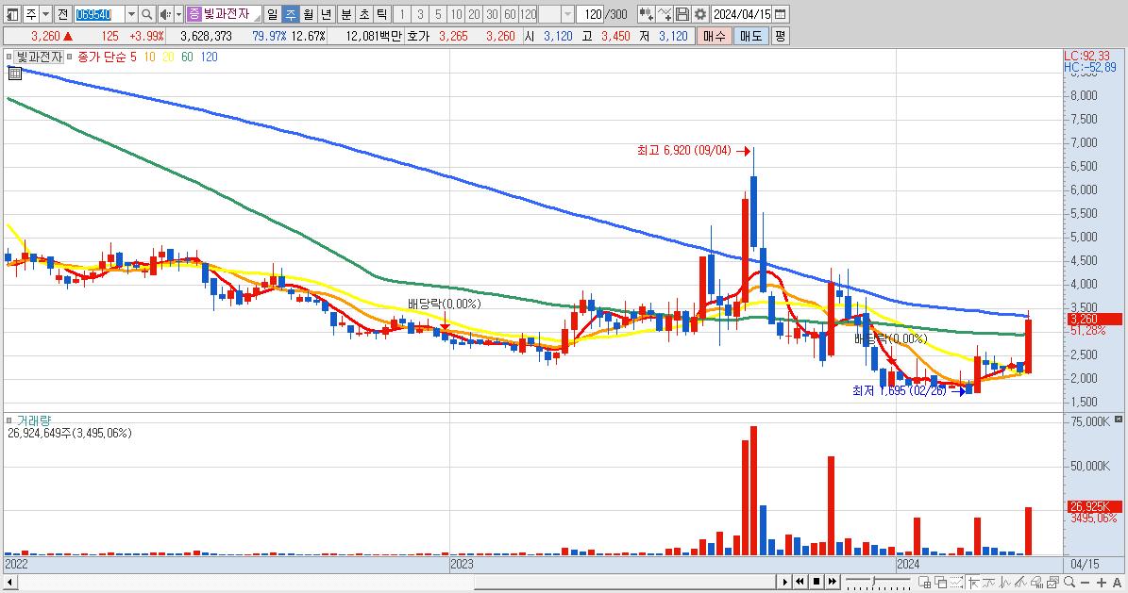The height and width of the screenshot is (593, 1128).
Task: Click the speaker sound icon
Action: coord(165,13)
